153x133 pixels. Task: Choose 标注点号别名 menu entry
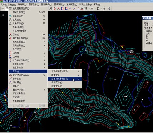pyautogui.click(x=28, y=93)
